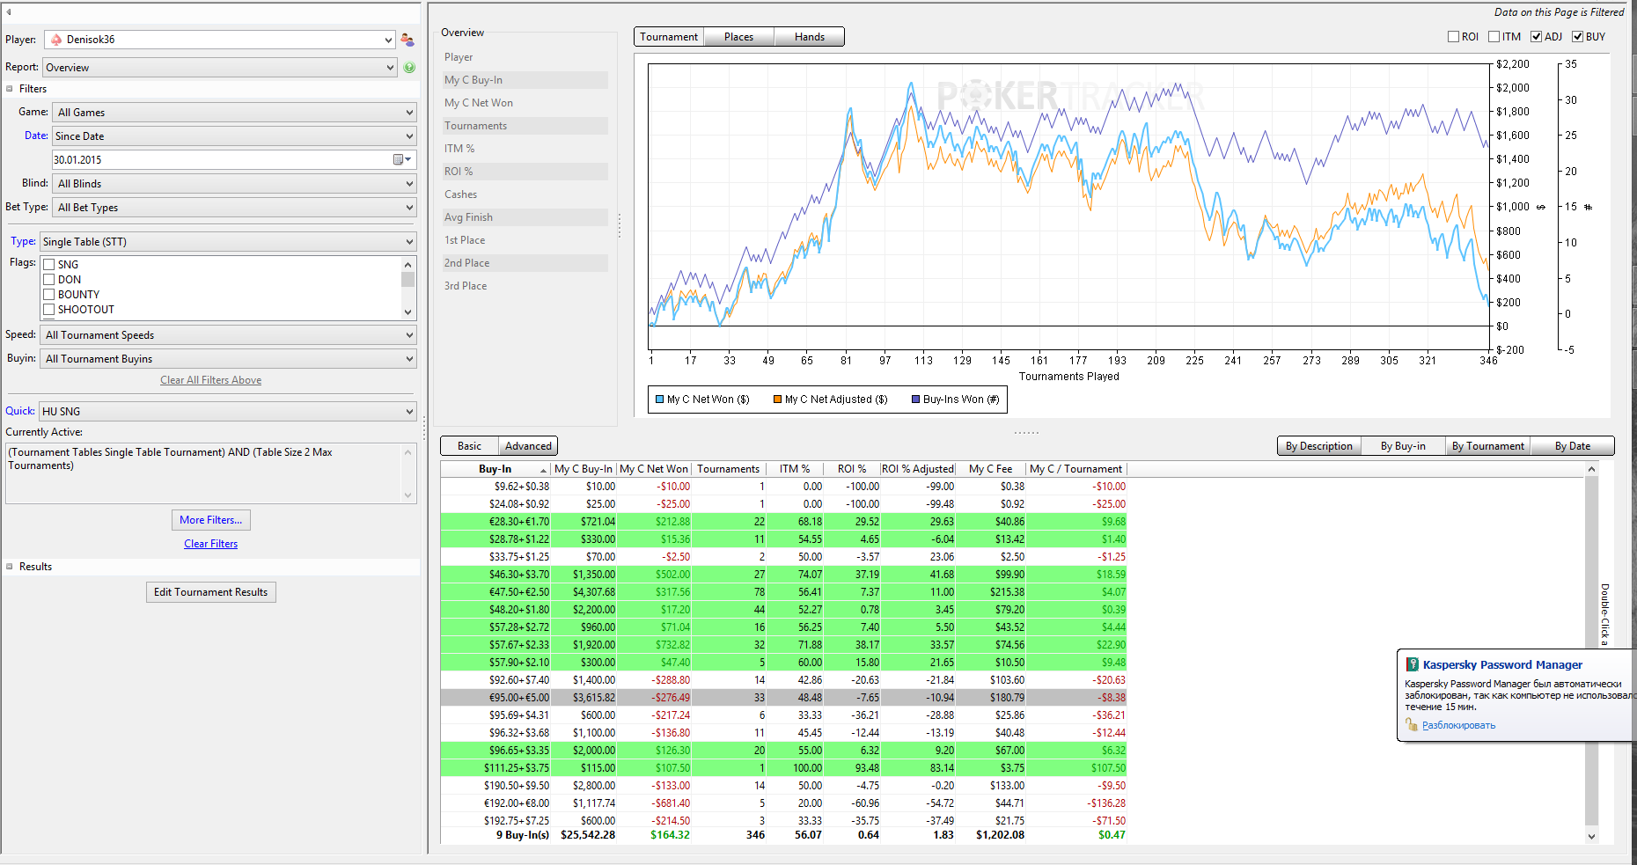The height and width of the screenshot is (865, 1637).
Task: Enable the ITM chart checkbox
Action: (1494, 37)
